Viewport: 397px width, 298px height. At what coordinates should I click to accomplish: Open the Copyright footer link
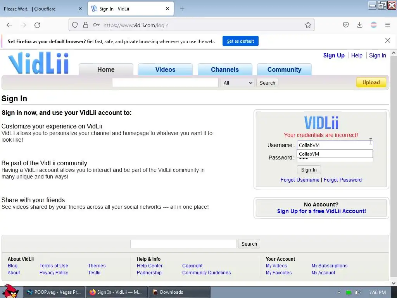coord(192,265)
